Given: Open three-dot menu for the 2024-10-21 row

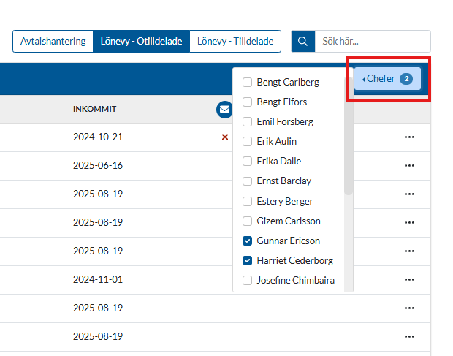Looking at the screenshot, I should (409, 137).
